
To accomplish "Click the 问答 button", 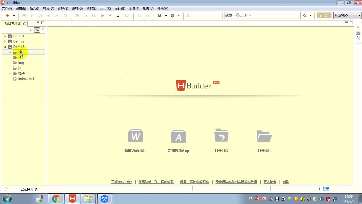I will [324, 15].
